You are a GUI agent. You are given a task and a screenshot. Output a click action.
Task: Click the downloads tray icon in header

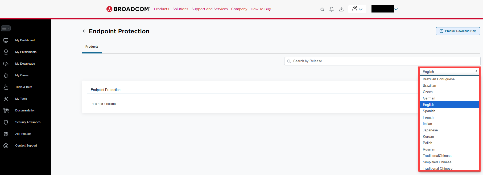click(x=341, y=9)
